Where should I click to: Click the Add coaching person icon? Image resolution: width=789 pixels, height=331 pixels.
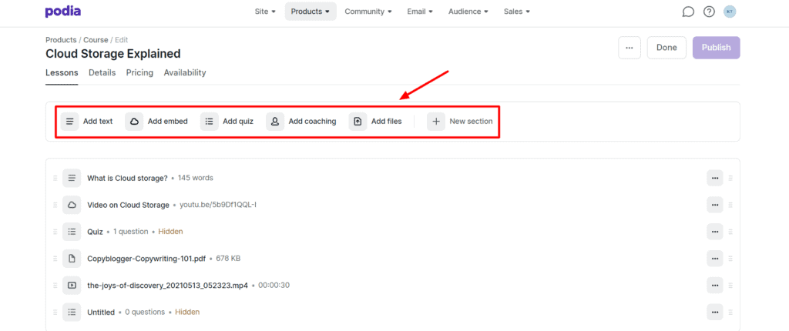(275, 122)
